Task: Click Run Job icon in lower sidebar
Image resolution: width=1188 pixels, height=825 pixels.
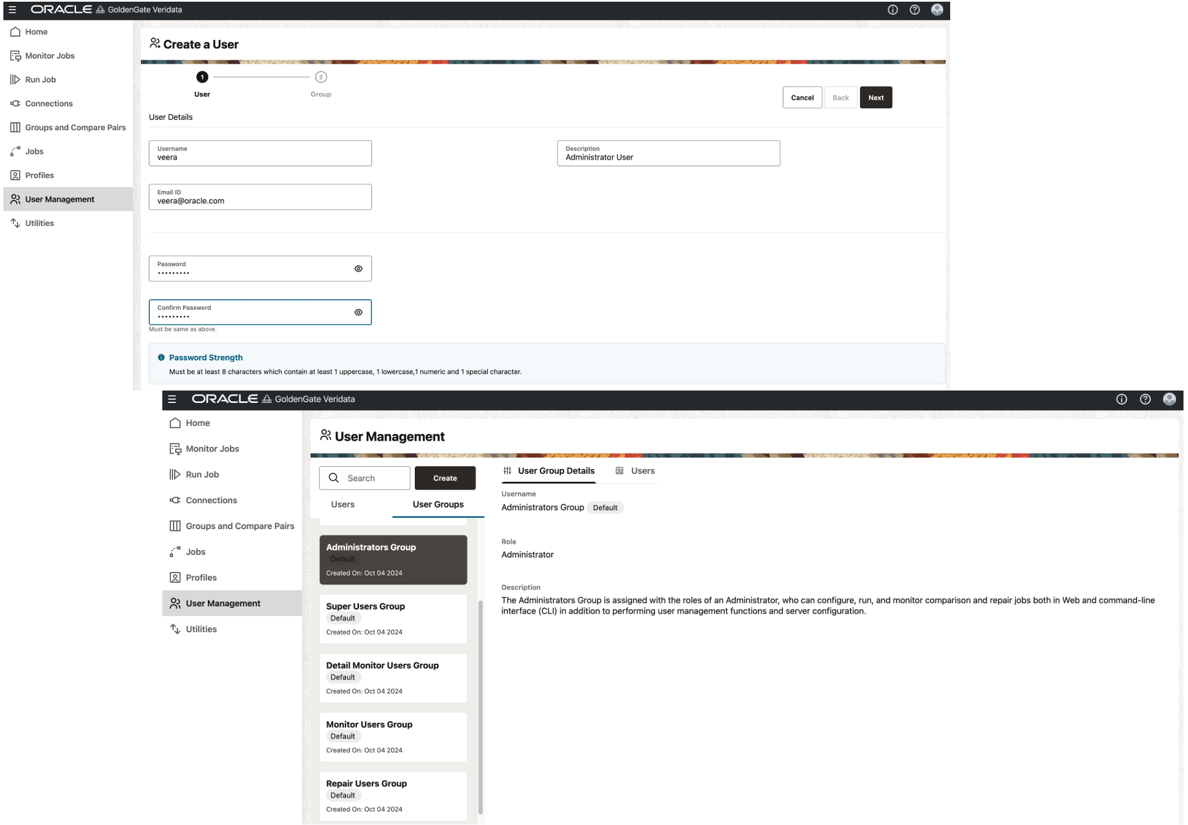Action: [x=175, y=474]
